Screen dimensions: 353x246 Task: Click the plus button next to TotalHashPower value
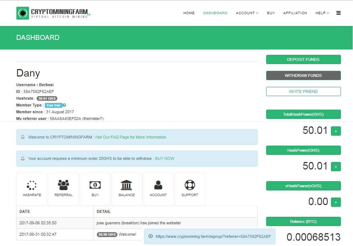336,131
